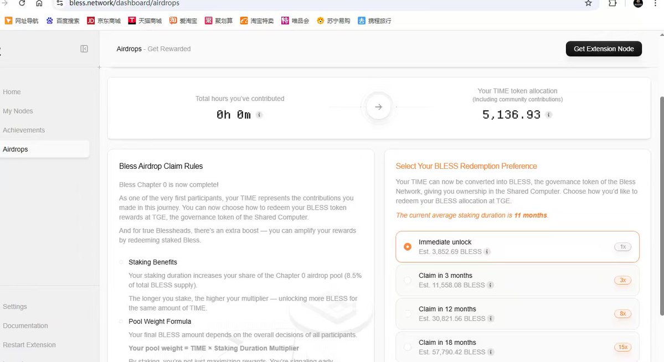Open the browser three-dot menu
The width and height of the screenshot is (664, 362).
click(656, 3)
